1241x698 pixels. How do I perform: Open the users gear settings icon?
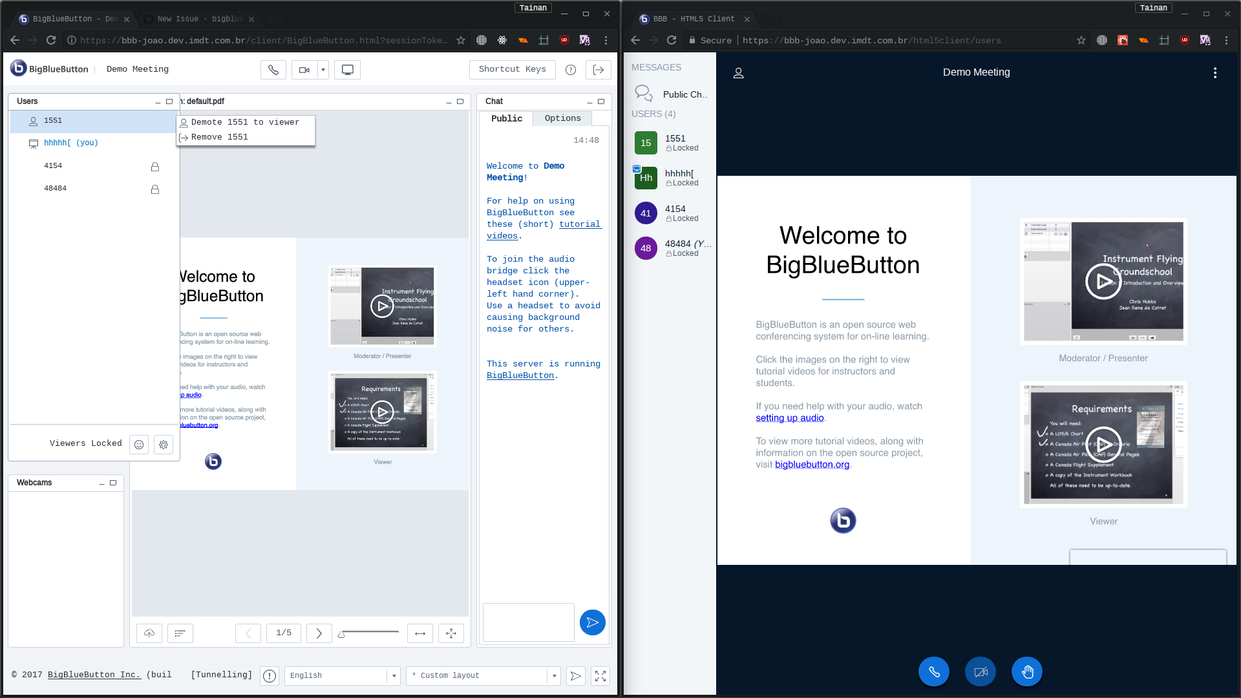click(164, 445)
